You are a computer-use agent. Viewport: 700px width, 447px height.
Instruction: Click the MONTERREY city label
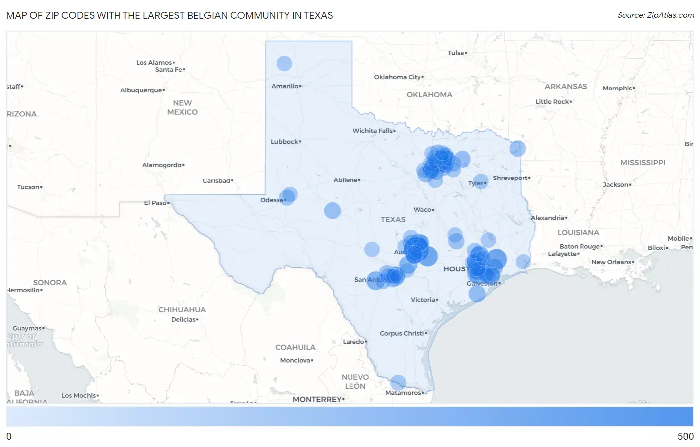pyautogui.click(x=317, y=399)
